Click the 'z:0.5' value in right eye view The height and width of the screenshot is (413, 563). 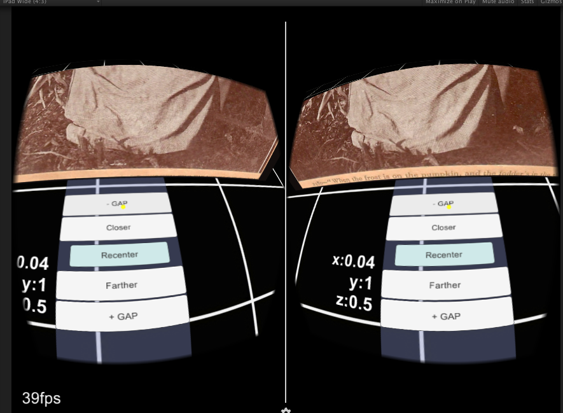(354, 302)
